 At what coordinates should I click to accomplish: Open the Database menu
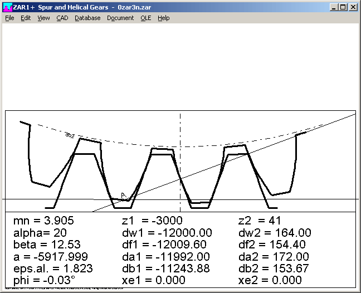coord(87,18)
